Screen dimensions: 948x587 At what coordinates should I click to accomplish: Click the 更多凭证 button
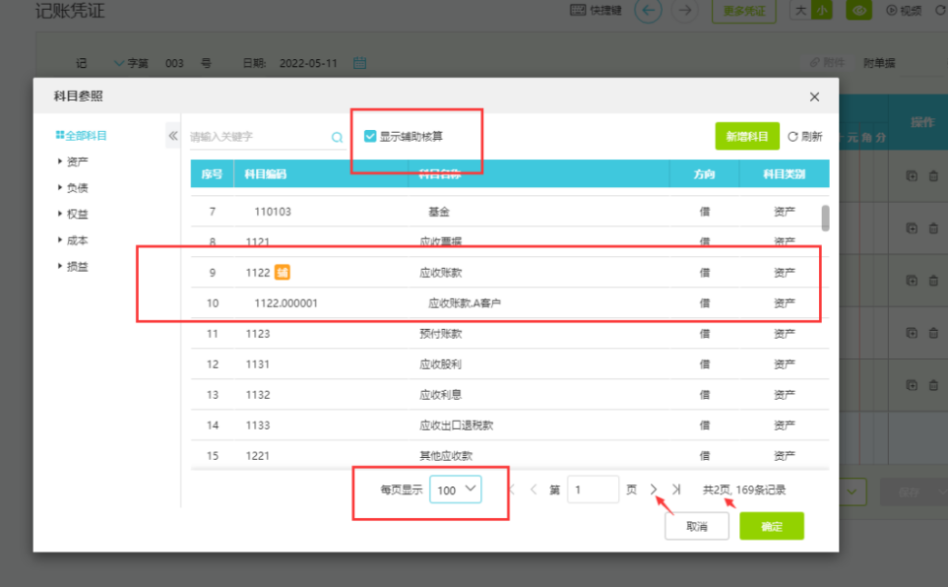pyautogui.click(x=744, y=11)
